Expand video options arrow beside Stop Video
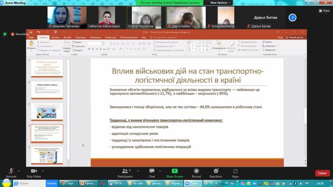Viewport: 333px width, 187px height. point(43,171)
